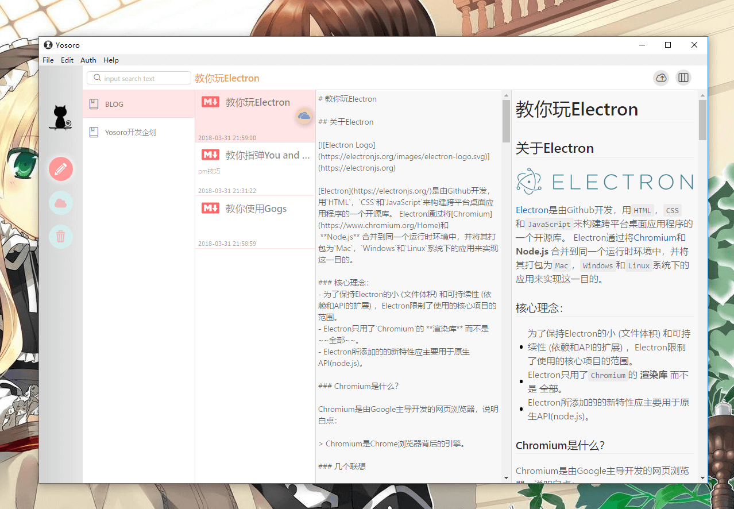The height and width of the screenshot is (509, 734).
Task: Click the black cat avatar logo
Action: [60, 118]
